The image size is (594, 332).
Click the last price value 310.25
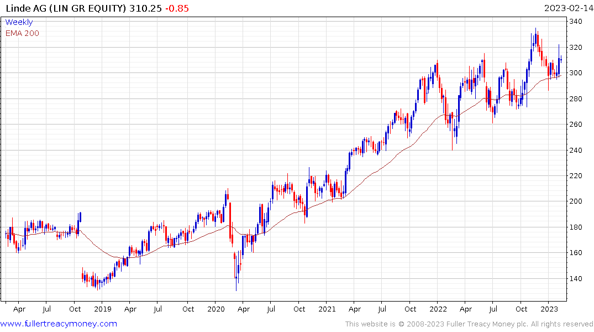pyautogui.click(x=145, y=8)
